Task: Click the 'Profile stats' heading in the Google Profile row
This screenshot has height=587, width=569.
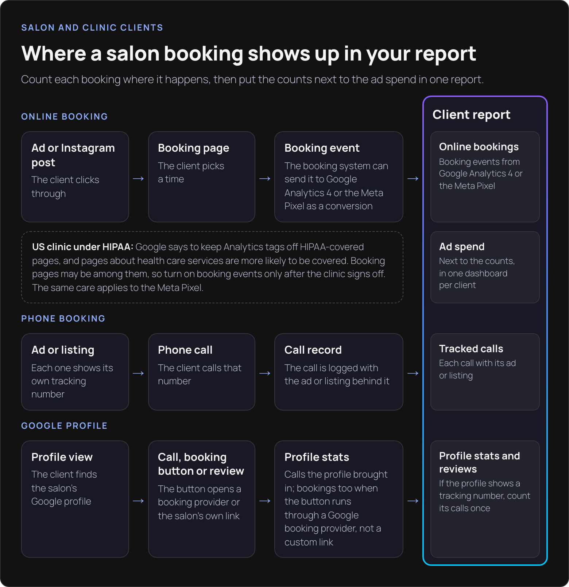Action: pos(317,457)
